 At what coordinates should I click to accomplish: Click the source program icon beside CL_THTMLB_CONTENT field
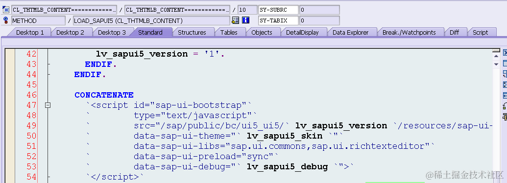point(5,10)
